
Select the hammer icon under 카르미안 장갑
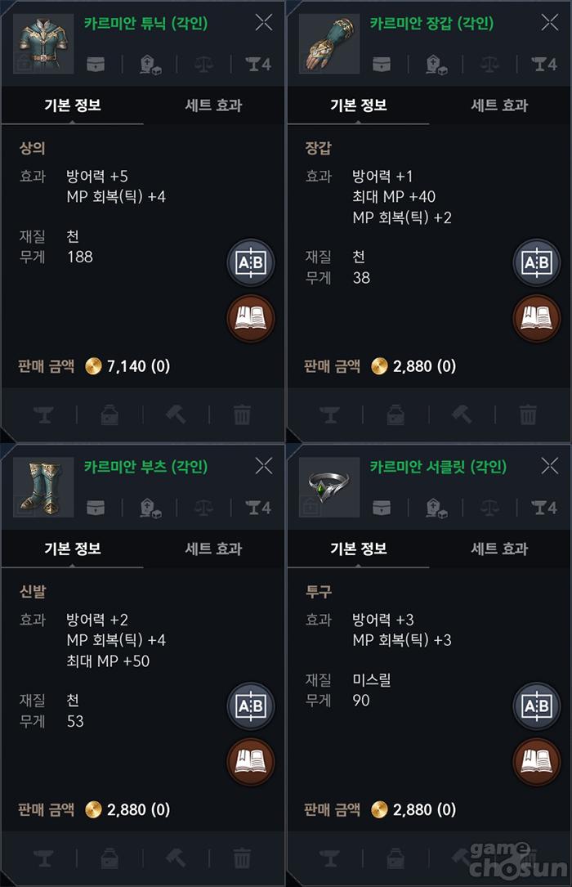point(462,414)
